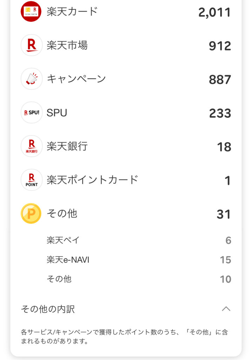Click the SPU text label

57,113
